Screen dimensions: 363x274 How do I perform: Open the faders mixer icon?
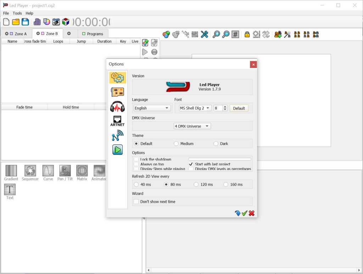195,34
